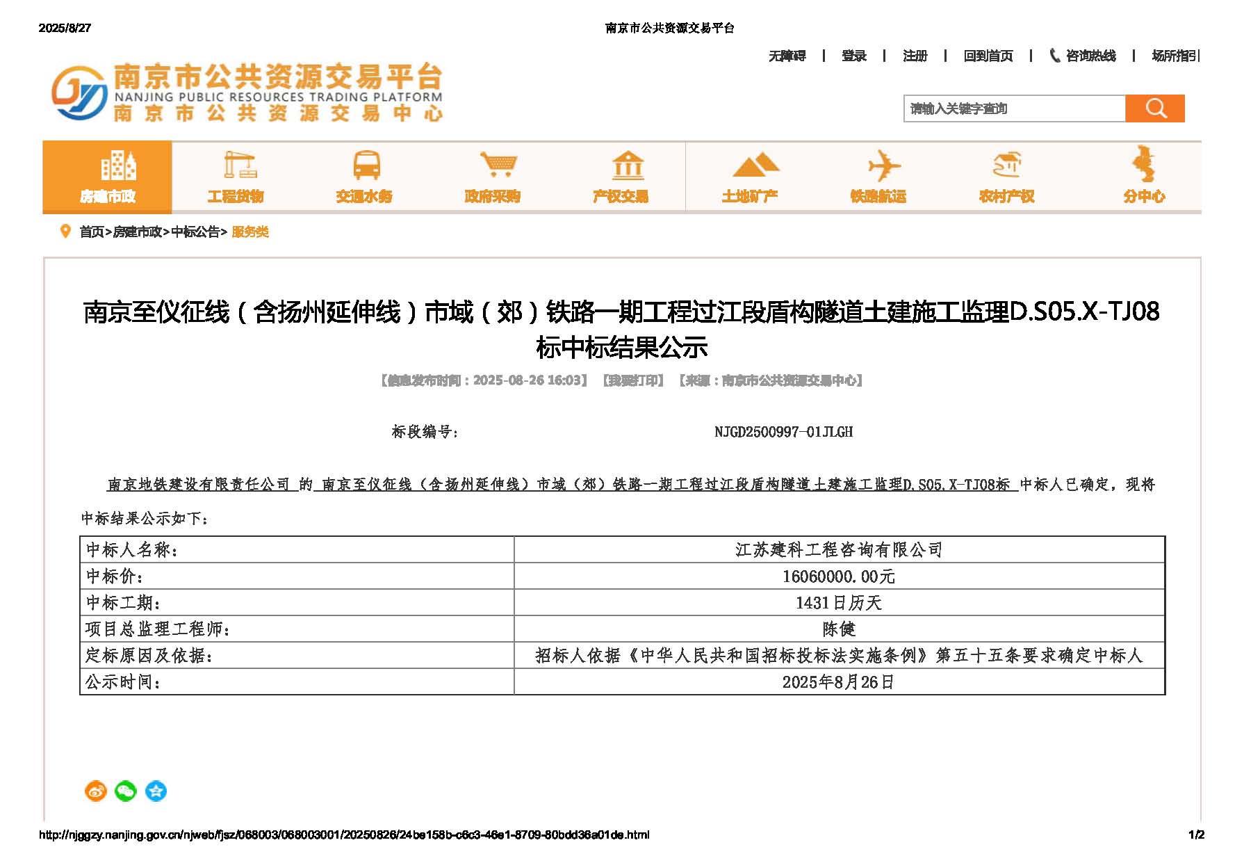This screenshot has height=863, width=1244.
Task: Click the 定标原因及依据 row label
Action: click(x=149, y=656)
